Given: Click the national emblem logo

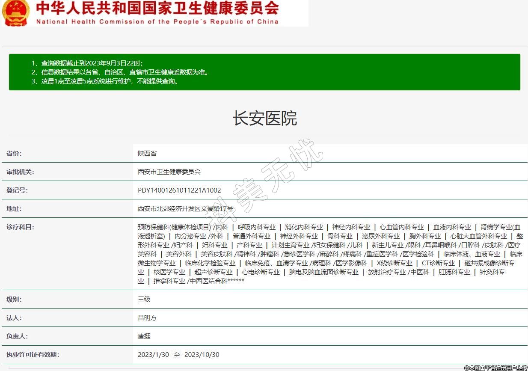Looking at the screenshot, I should pyautogui.click(x=16, y=13).
